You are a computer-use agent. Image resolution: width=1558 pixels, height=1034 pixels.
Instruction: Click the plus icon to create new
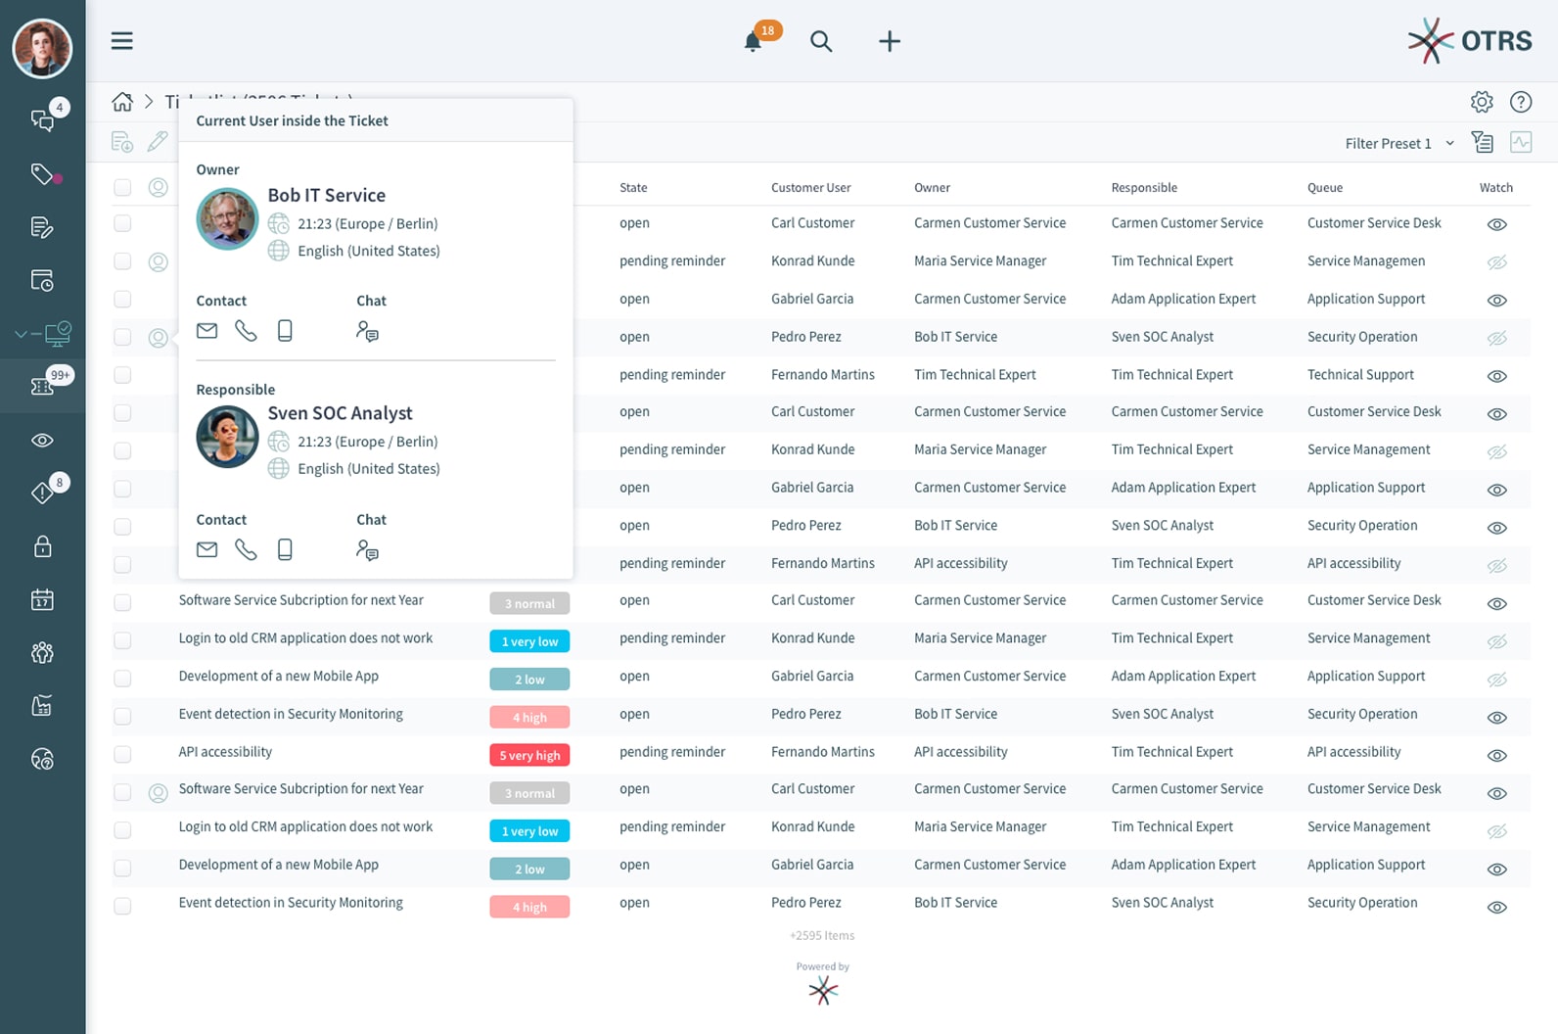[x=889, y=41]
